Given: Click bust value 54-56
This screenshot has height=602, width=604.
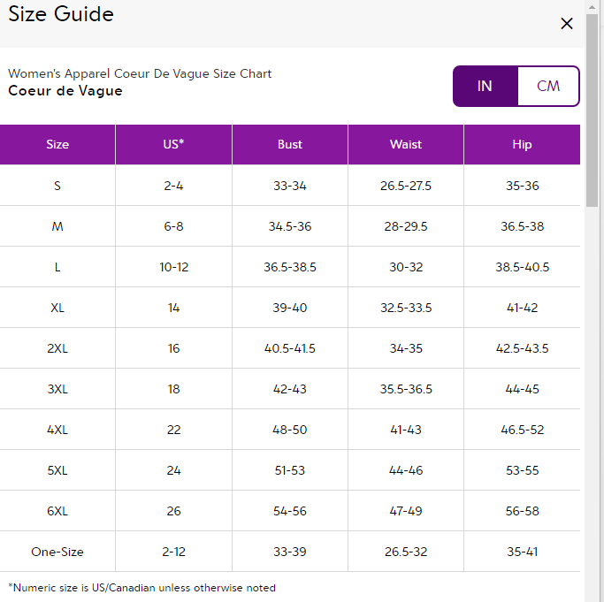Looking at the screenshot, I should (x=290, y=511).
